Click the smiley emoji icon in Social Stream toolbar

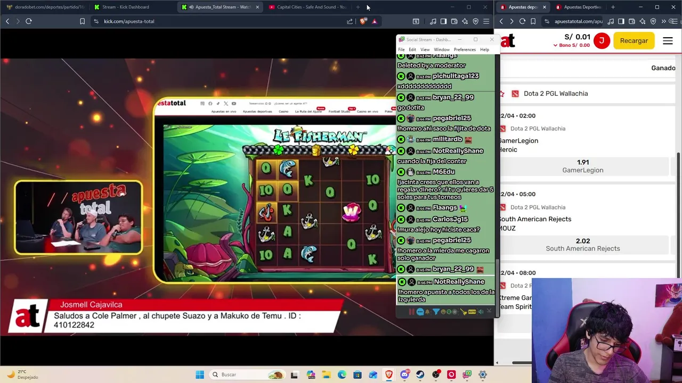tap(443, 312)
